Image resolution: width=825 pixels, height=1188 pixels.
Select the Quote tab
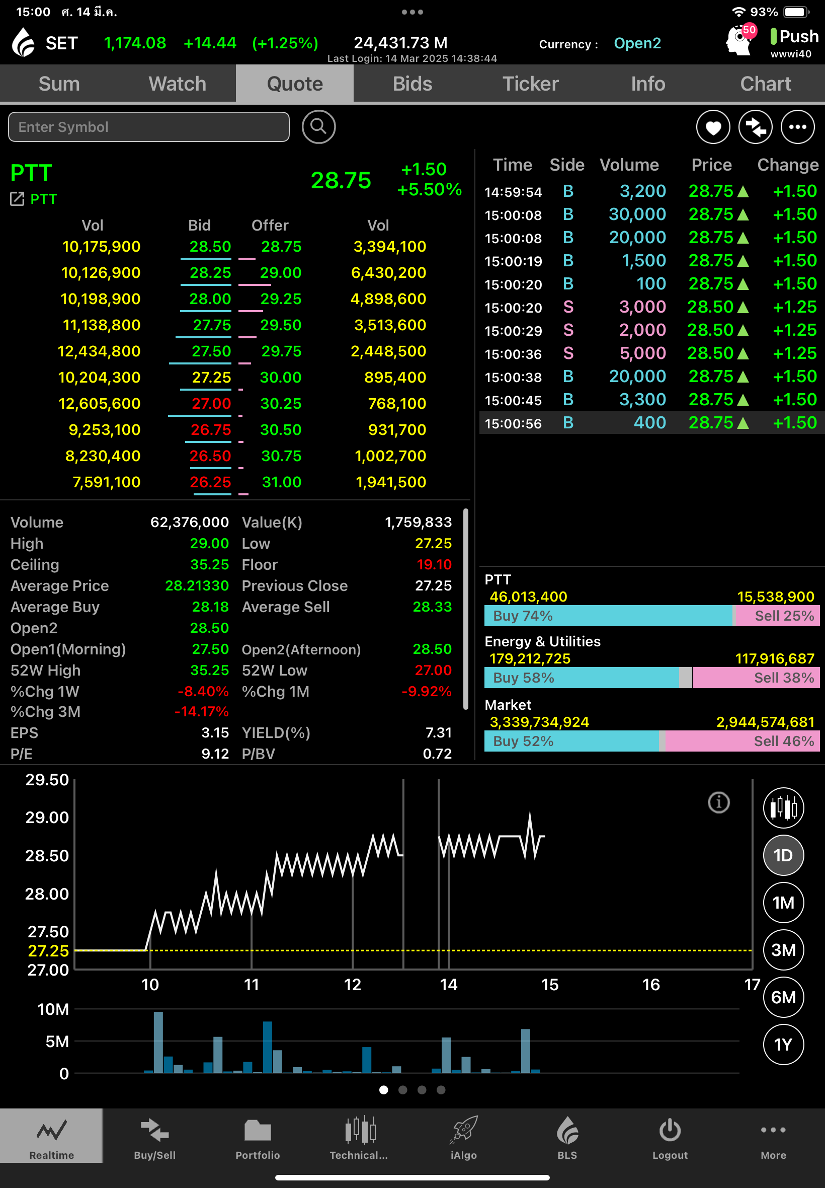tap(295, 84)
